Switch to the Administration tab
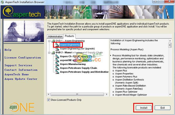Image resolution: width=175 pixels, height=115 pixels. 55,36
